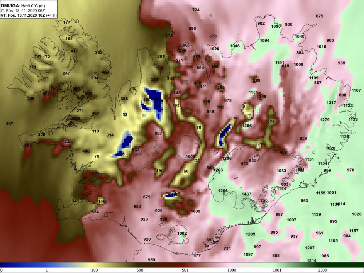The width and height of the screenshot is (364, 273).
Task: Select the map value '658'
Action: coord(303,139)
